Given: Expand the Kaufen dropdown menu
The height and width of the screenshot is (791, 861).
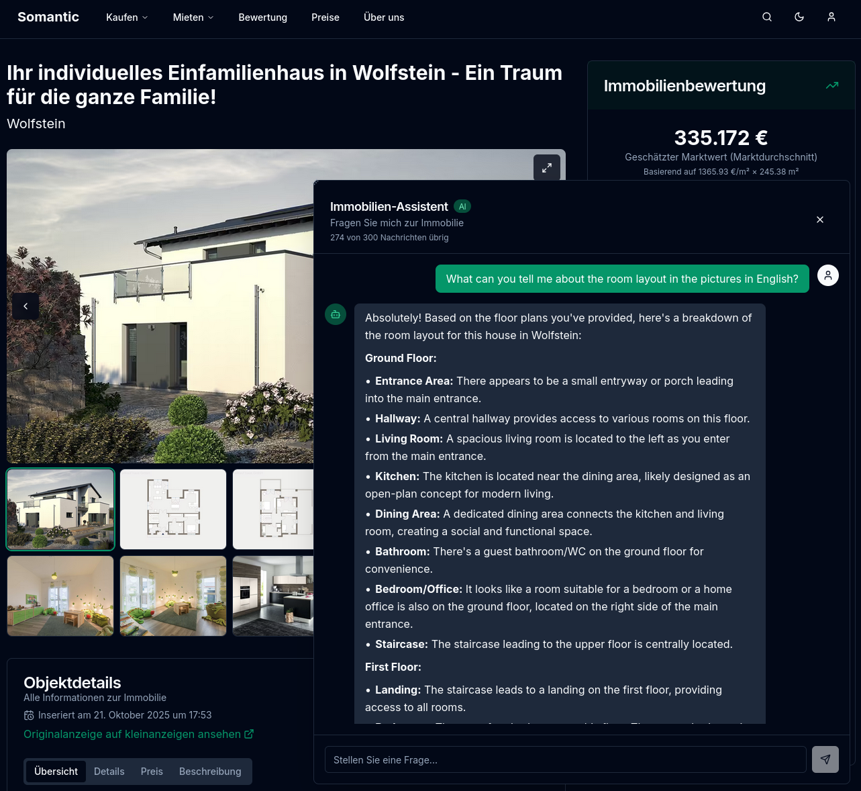Looking at the screenshot, I should [x=127, y=17].
